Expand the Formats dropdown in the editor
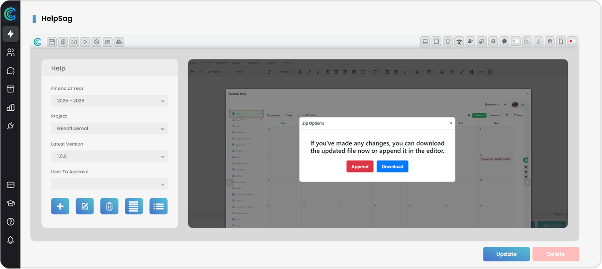Screen dimensions: 602x269 [x=285, y=72]
